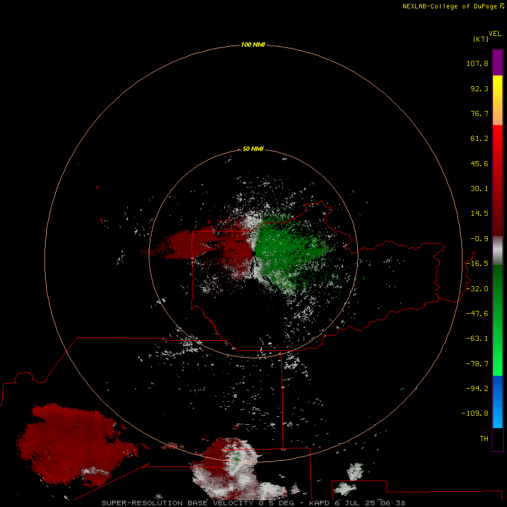
Task: Click the -63.1 velocity scale value
Action: (x=477, y=339)
